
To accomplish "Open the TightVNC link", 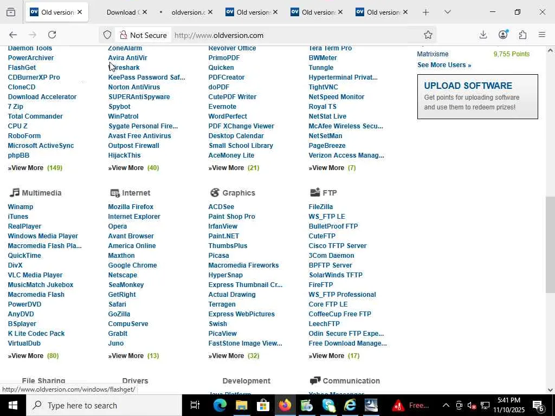I will tap(323, 87).
